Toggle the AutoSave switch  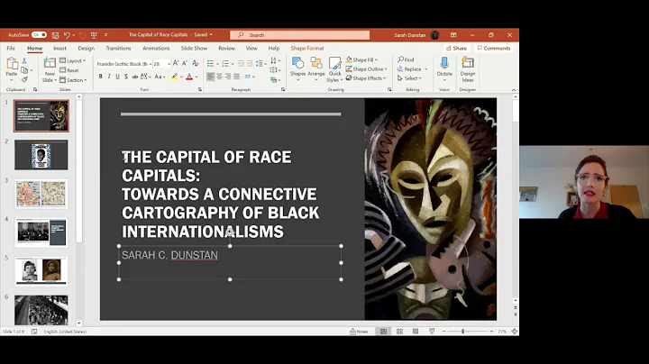tap(39, 35)
